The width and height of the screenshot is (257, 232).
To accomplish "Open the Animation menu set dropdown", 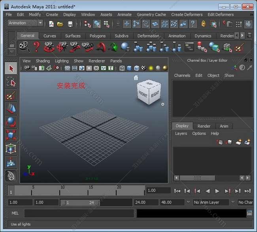I will [25, 23].
